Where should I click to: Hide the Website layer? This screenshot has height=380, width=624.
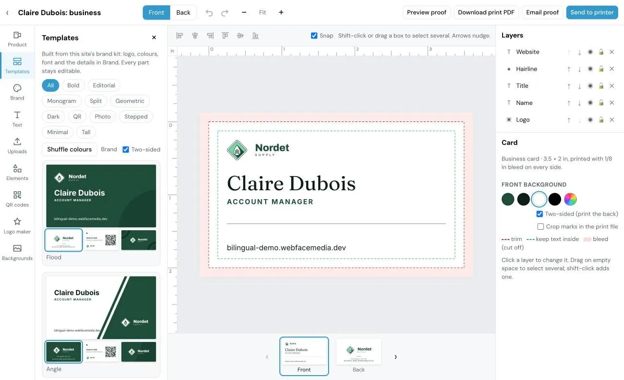(x=590, y=52)
